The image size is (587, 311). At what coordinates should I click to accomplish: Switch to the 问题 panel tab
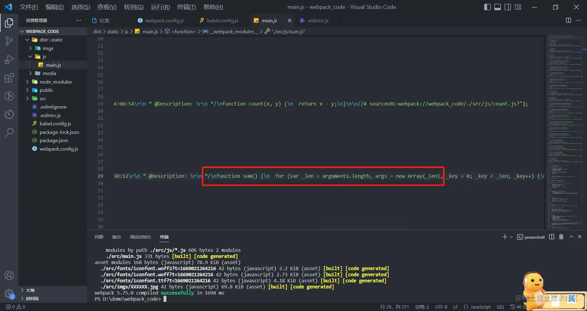click(99, 237)
